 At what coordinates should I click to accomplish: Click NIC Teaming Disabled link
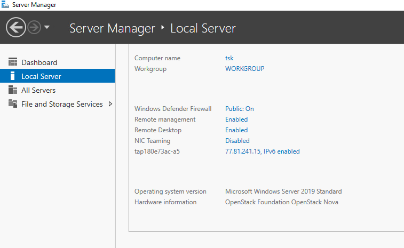[237, 141]
